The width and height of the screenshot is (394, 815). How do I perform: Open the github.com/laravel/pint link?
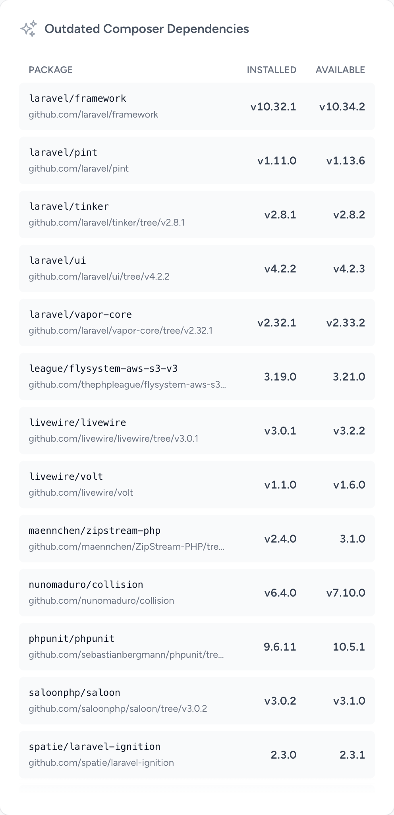click(79, 168)
